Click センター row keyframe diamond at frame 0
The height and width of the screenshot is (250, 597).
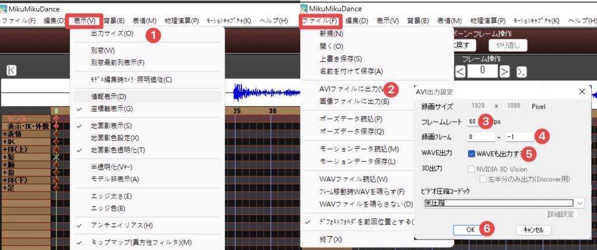click(57, 119)
